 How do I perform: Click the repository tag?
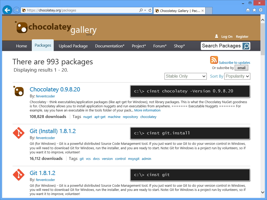click(x=130, y=117)
